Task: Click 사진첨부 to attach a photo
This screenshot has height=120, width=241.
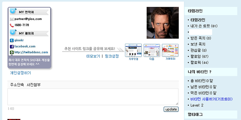Action: [34, 85]
